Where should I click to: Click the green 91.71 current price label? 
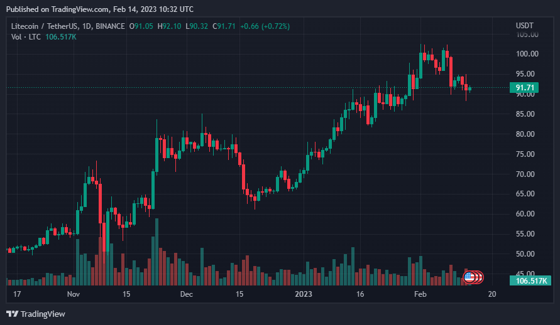click(524, 88)
